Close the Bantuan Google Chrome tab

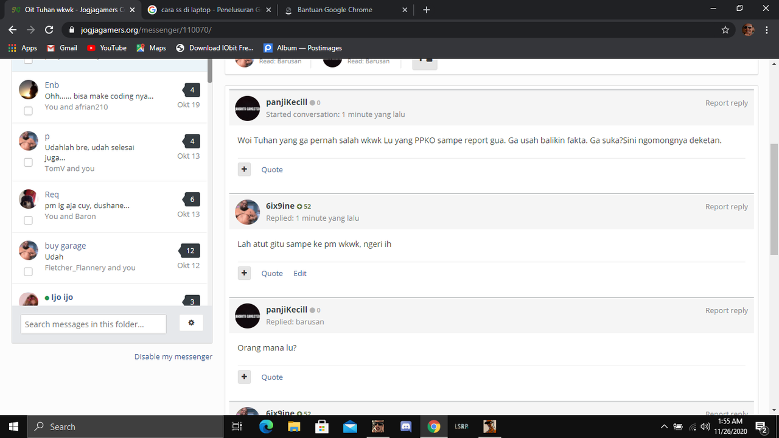pos(405,10)
